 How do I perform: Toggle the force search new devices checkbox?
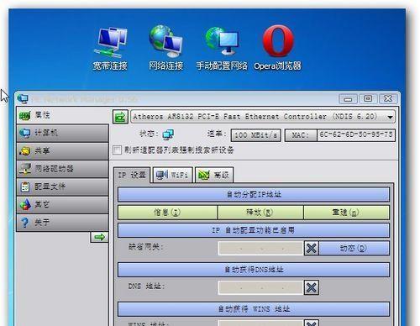pos(117,150)
